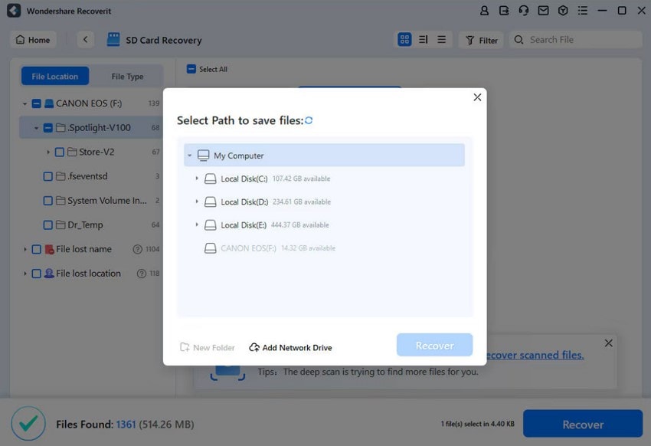Open the recover scanned files link
This screenshot has width=651, height=446.
click(535, 355)
